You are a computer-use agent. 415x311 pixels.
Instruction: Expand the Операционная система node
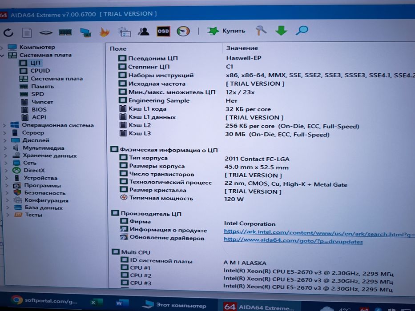(4, 125)
